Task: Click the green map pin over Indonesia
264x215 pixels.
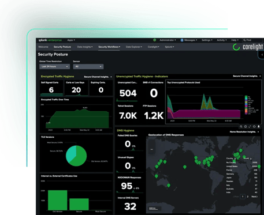Action: click(x=156, y=176)
